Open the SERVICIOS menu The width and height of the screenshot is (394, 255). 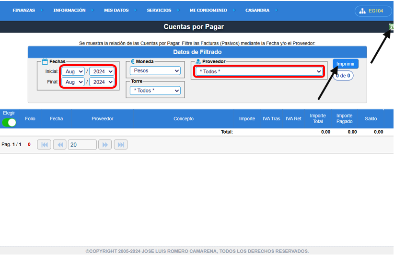159,10
